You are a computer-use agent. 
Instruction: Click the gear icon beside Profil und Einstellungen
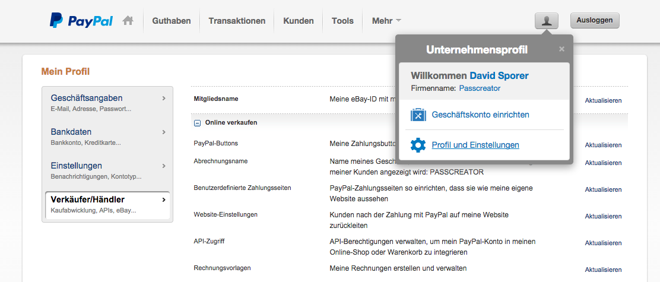[418, 145]
